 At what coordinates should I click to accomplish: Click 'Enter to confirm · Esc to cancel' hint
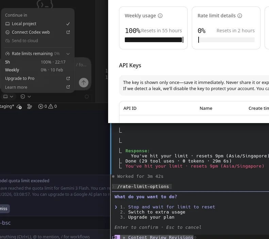click(x=158, y=227)
